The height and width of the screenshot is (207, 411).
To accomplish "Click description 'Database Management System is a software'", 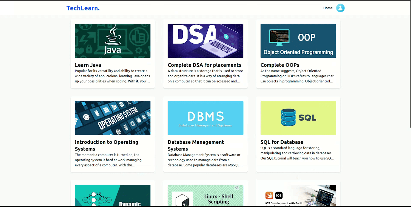I will [x=205, y=160].
